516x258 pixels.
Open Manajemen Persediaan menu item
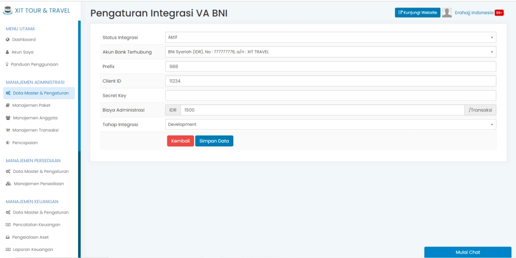38,184
